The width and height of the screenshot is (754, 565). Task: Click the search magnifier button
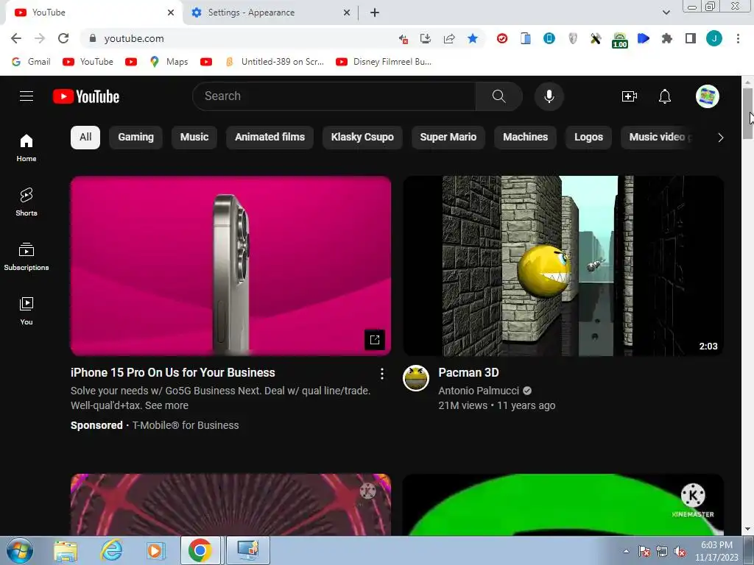[498, 96]
